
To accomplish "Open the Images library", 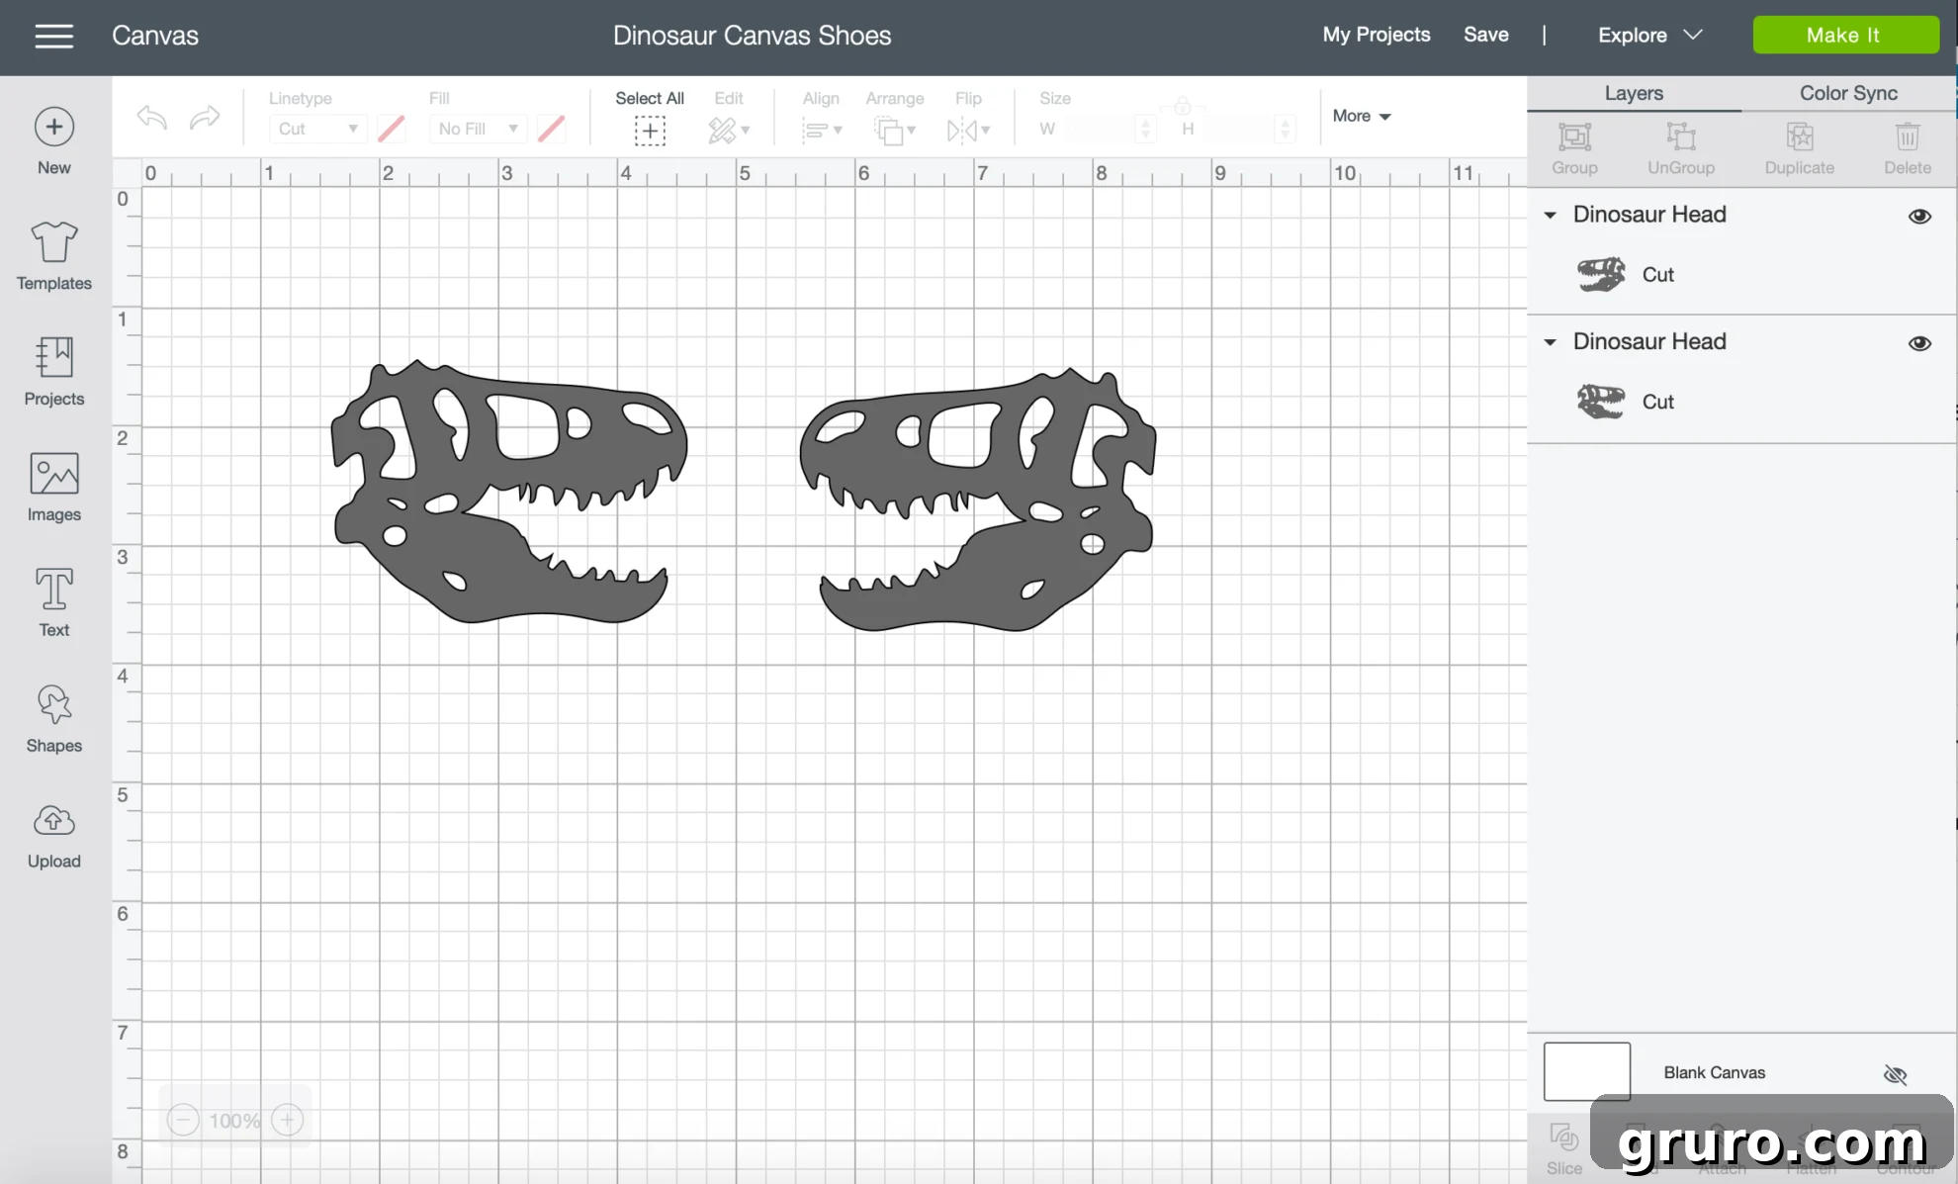I will coord(54,488).
